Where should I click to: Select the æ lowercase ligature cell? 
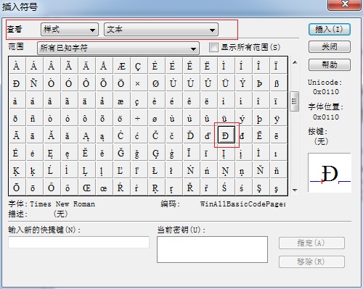122,101
